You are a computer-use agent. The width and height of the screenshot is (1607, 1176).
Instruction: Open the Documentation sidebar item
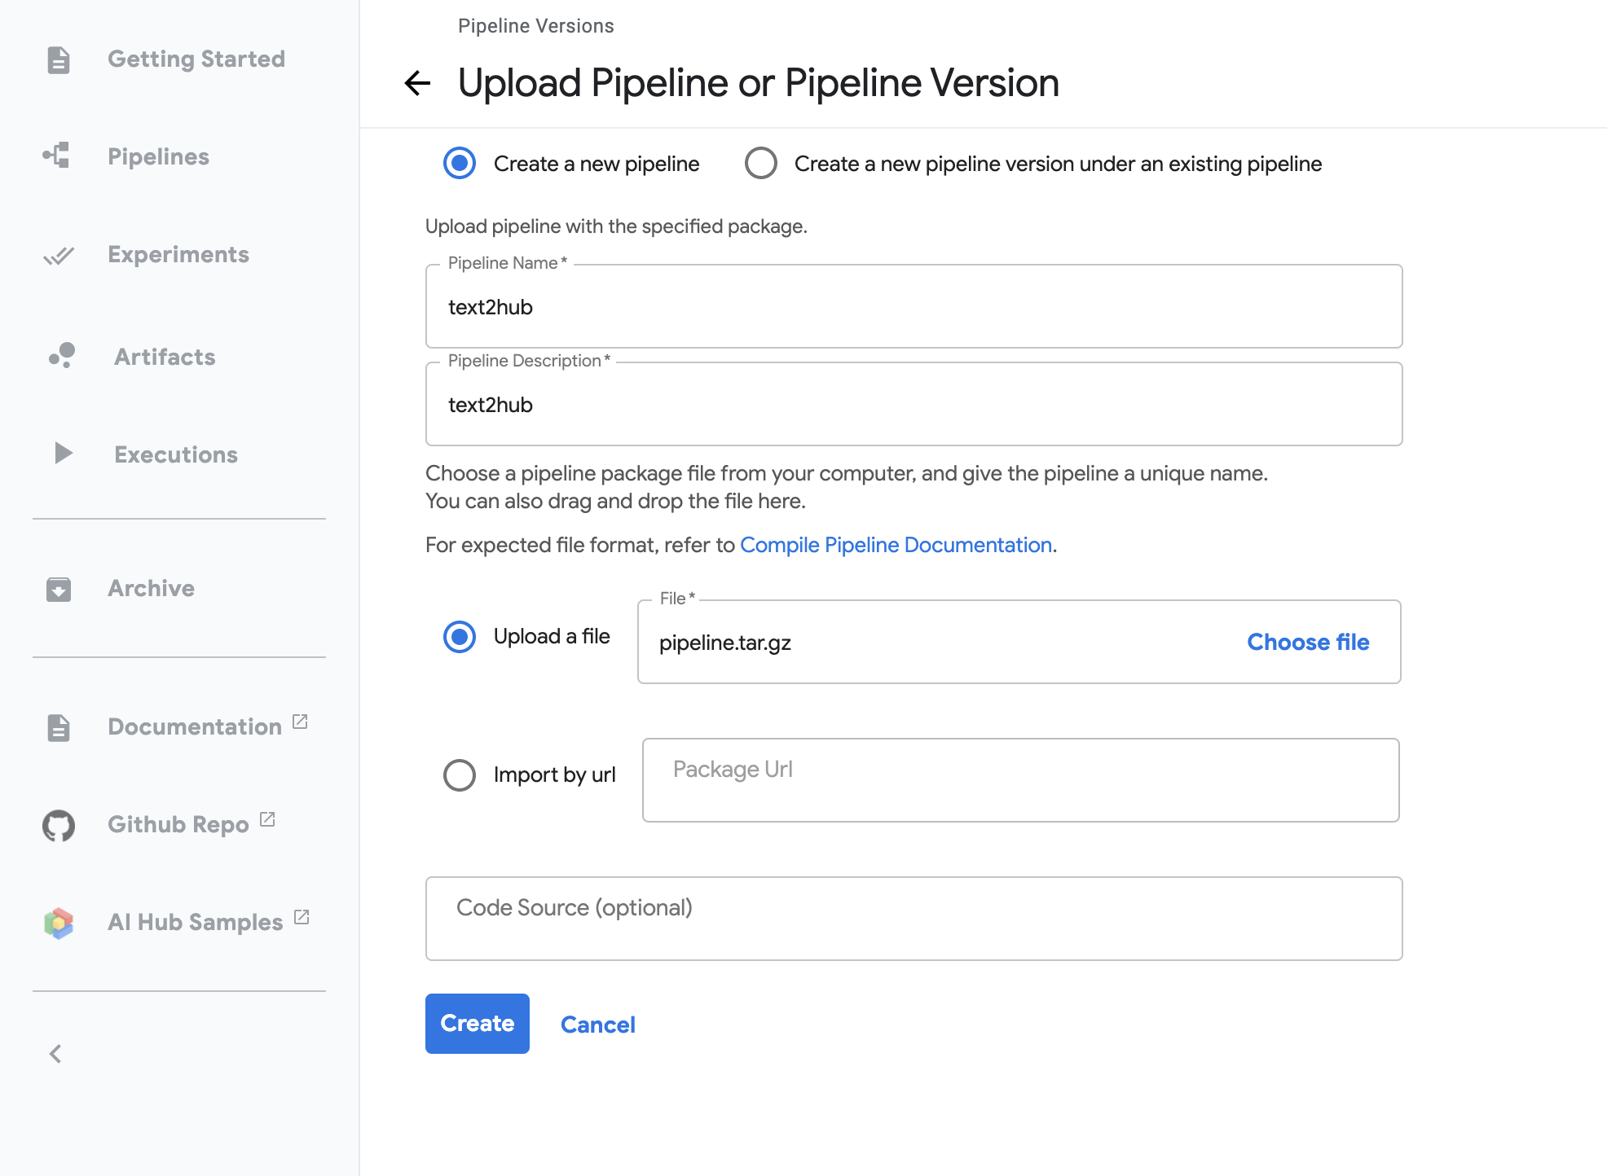pos(194,726)
